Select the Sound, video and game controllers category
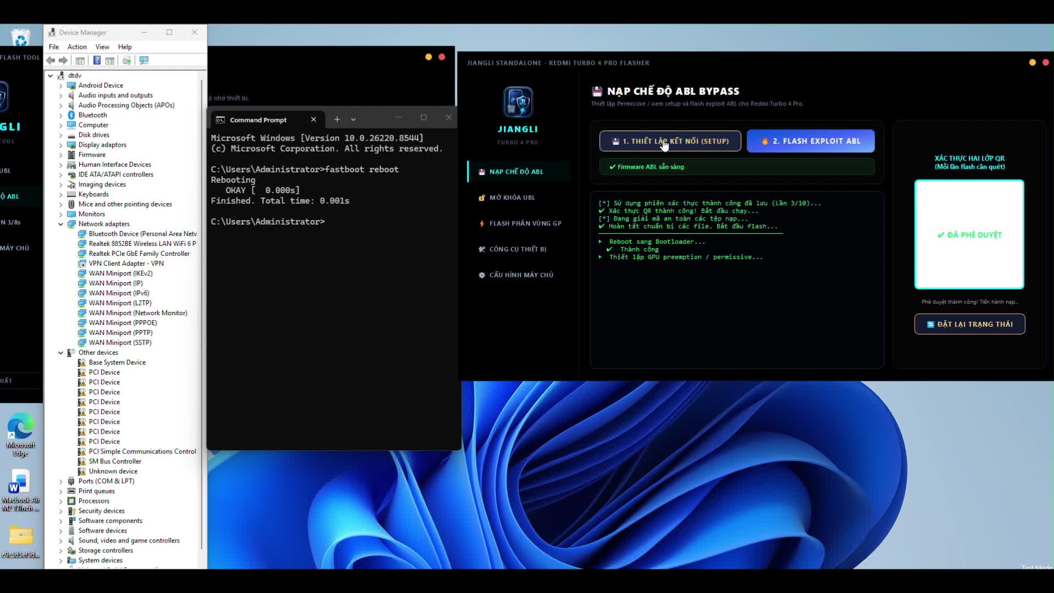Viewport: 1054px width, 593px height. point(128,541)
